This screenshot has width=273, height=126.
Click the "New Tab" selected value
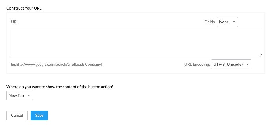pyautogui.click(x=16, y=95)
